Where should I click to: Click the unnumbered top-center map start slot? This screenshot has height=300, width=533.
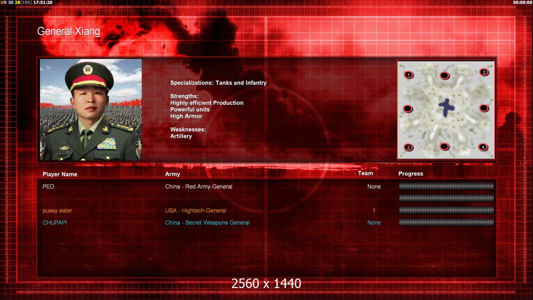tap(444, 75)
